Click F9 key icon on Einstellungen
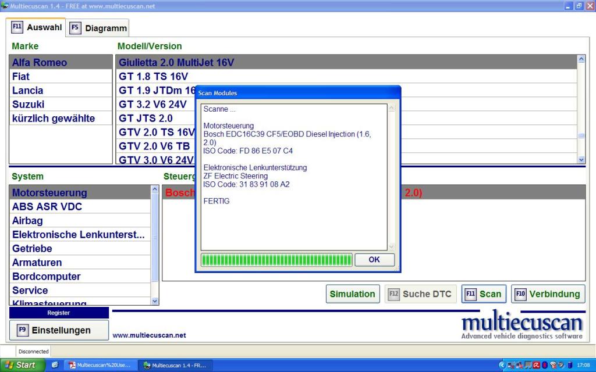This screenshot has width=596, height=372. point(23,330)
